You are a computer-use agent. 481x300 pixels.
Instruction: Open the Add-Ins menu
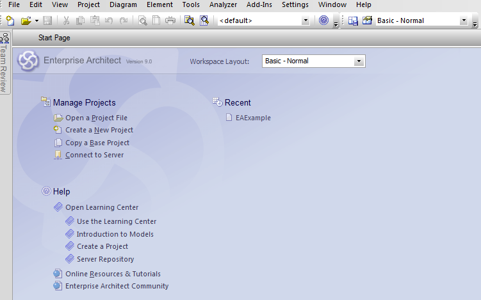click(259, 4)
